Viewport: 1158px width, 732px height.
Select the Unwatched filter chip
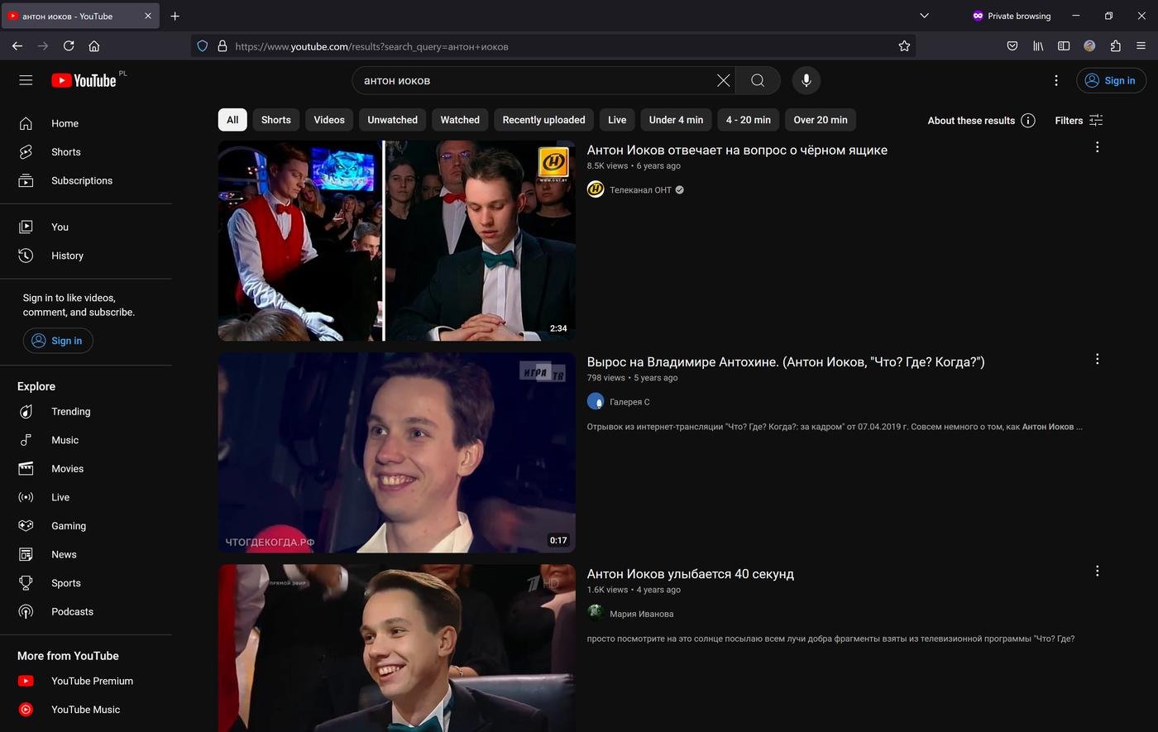coord(392,120)
